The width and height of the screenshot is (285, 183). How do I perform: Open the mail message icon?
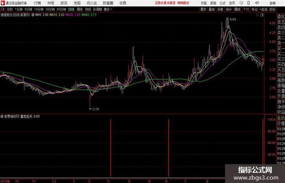(257, 3)
